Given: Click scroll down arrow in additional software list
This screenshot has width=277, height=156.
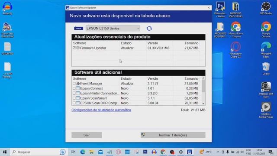Looking at the screenshot, I should click(203, 104).
